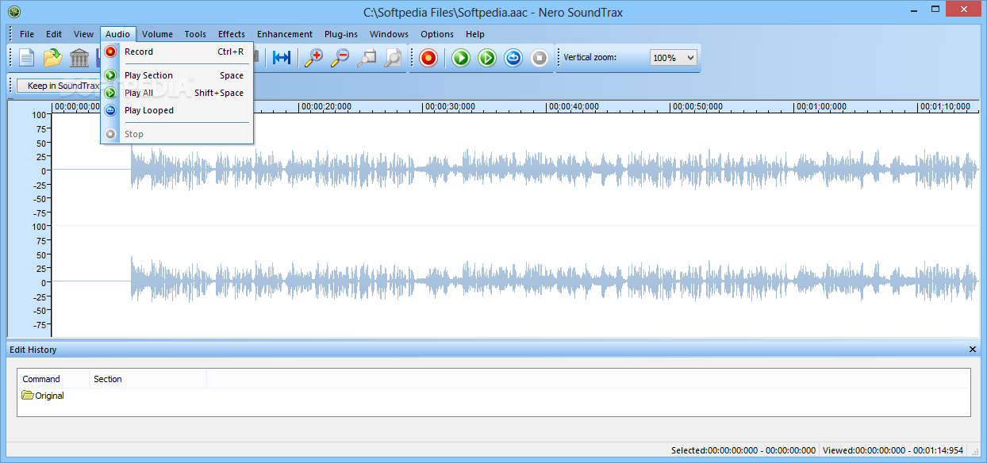Open the Volume menu
Screen dimensions: 987x463
pos(158,34)
